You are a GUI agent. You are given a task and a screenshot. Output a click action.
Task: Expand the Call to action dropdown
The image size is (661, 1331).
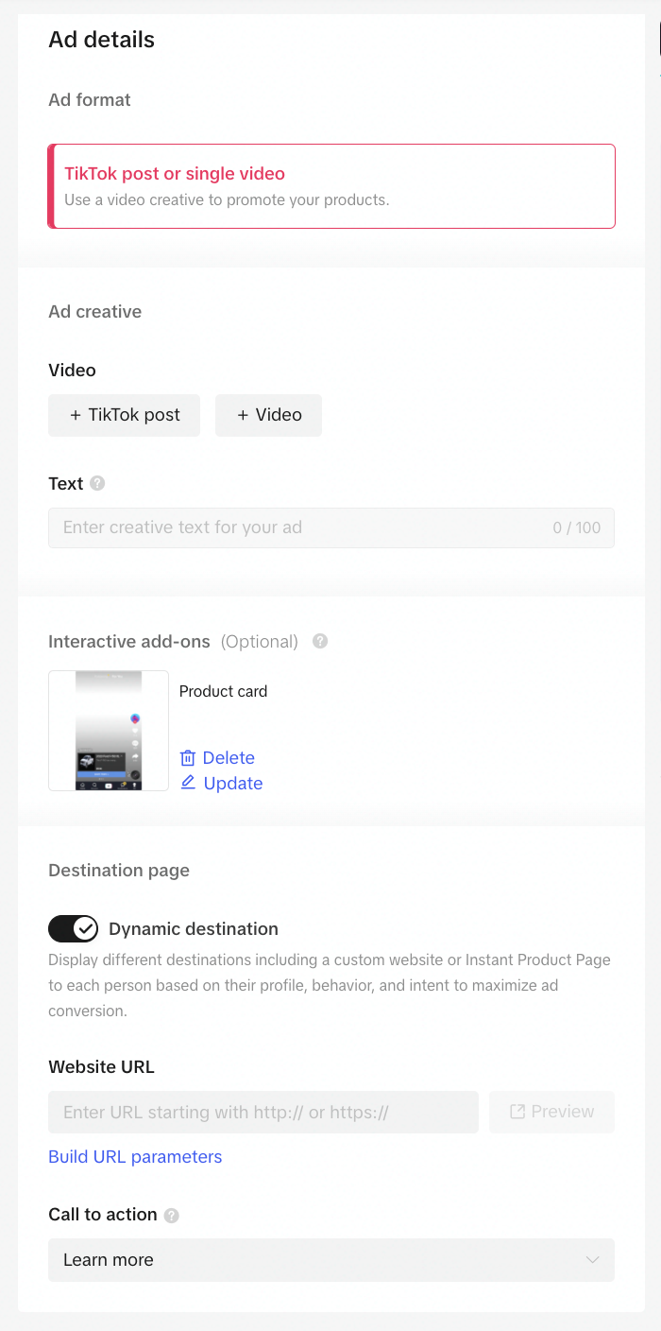click(331, 1260)
